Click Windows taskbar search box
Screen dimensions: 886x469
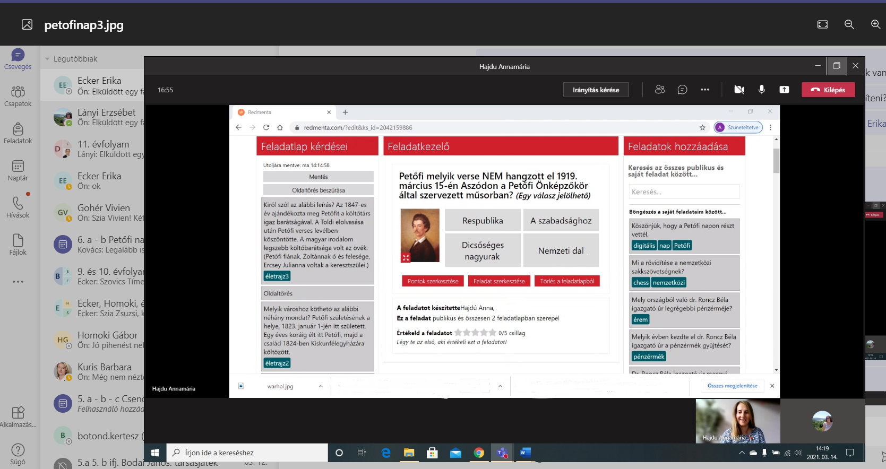pos(247,453)
